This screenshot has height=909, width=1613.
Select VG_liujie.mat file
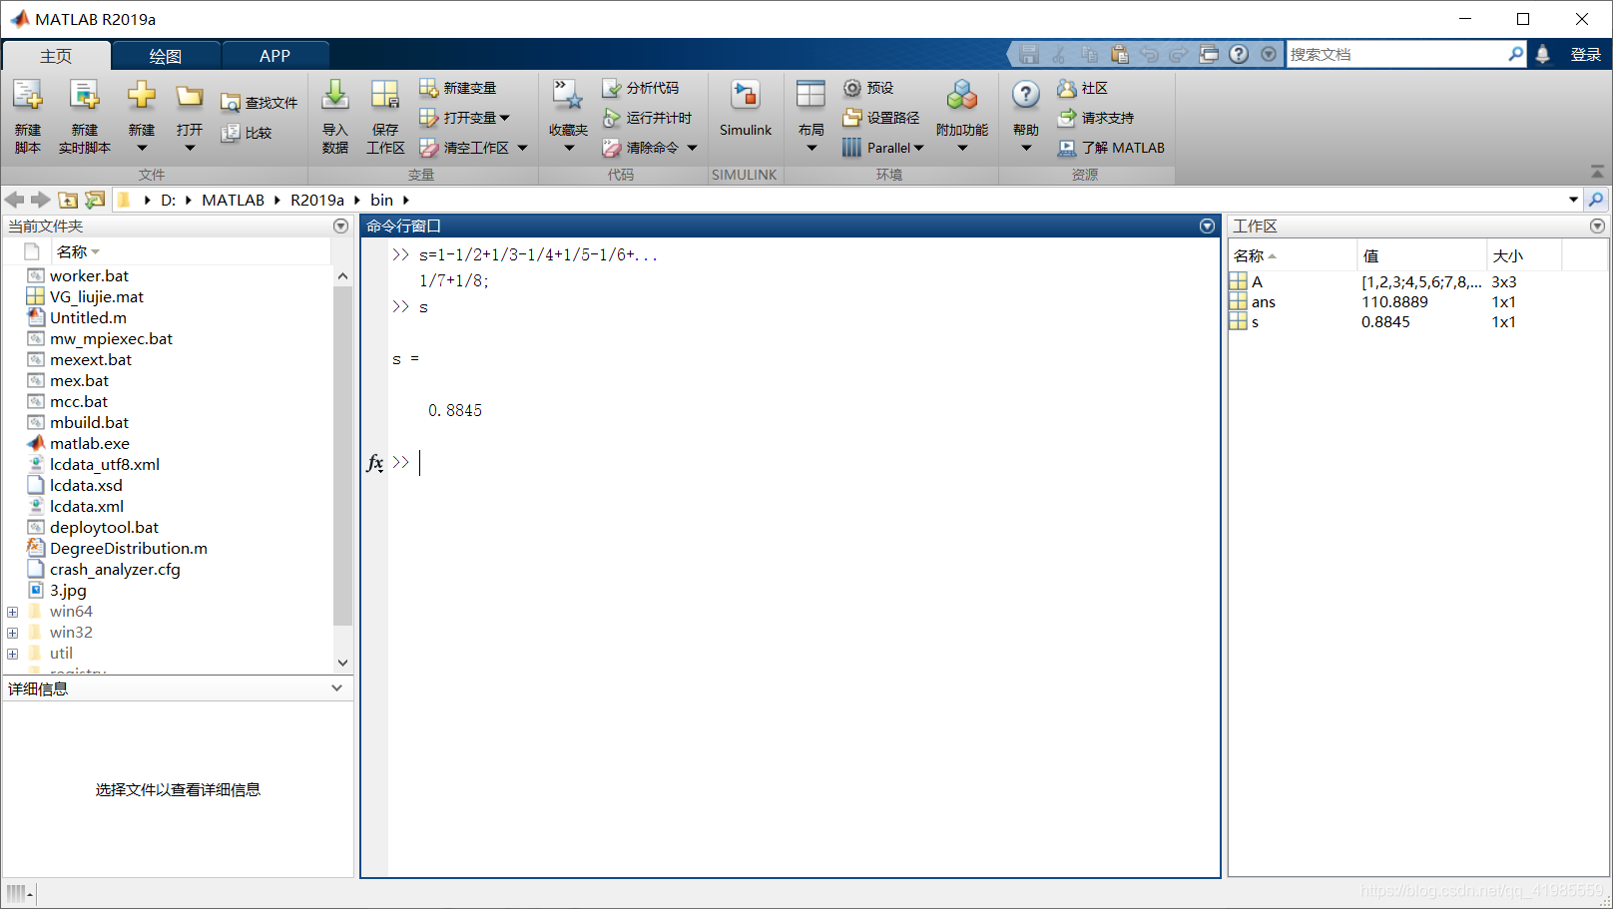pyautogui.click(x=96, y=296)
